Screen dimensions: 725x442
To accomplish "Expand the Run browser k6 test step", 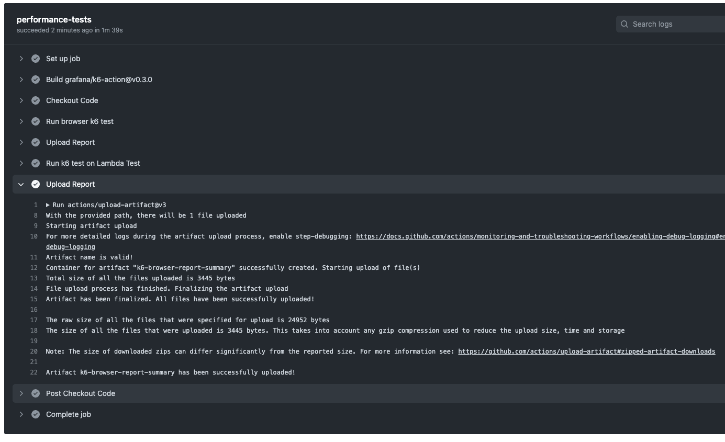I will point(21,121).
